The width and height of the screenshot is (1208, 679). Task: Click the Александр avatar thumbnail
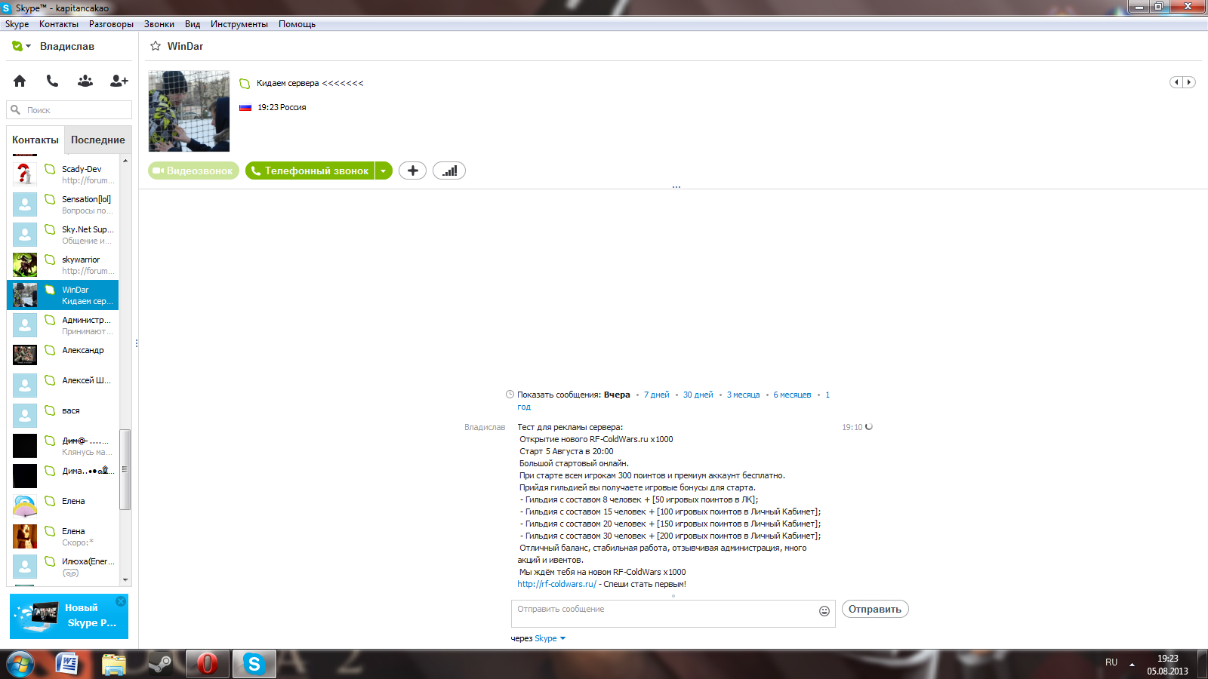click(x=25, y=355)
